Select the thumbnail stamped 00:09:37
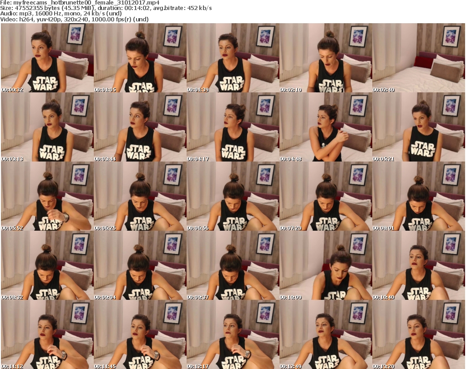This screenshot has height=369, width=466. [233, 265]
